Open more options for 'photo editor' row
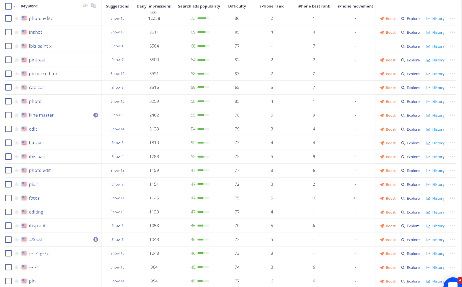This screenshot has height=287, width=462. pyautogui.click(x=452, y=18)
